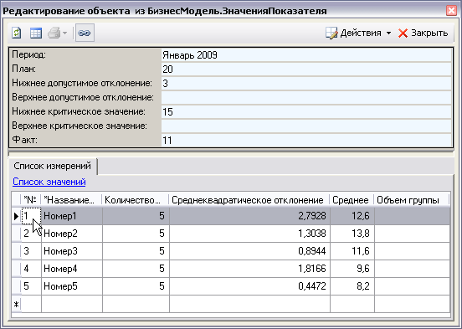Image resolution: width=462 pixels, height=329 pixels.
Task: Click the average value 13,8
Action: tap(352, 234)
